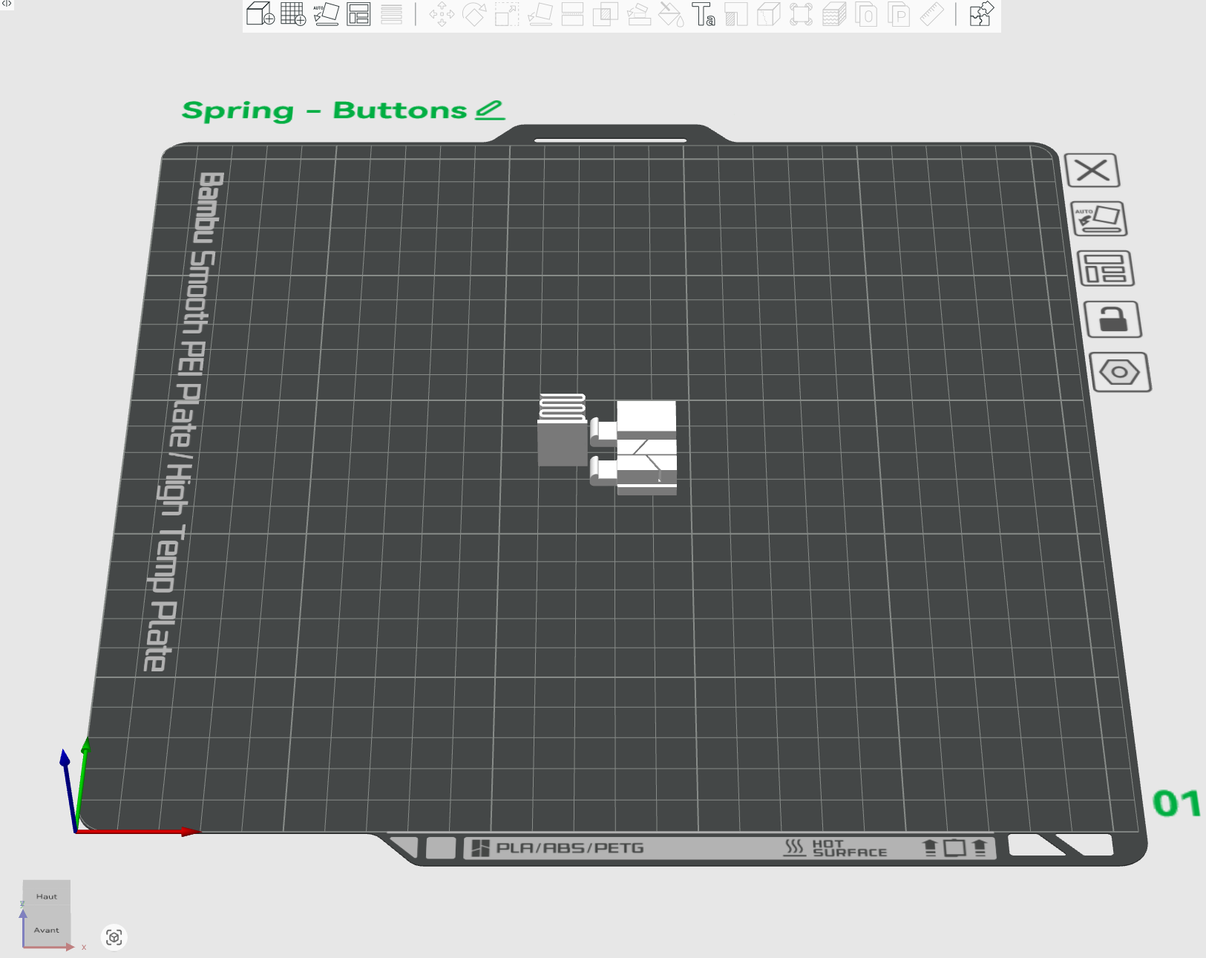Open the Mesh boolean tool

click(605, 14)
